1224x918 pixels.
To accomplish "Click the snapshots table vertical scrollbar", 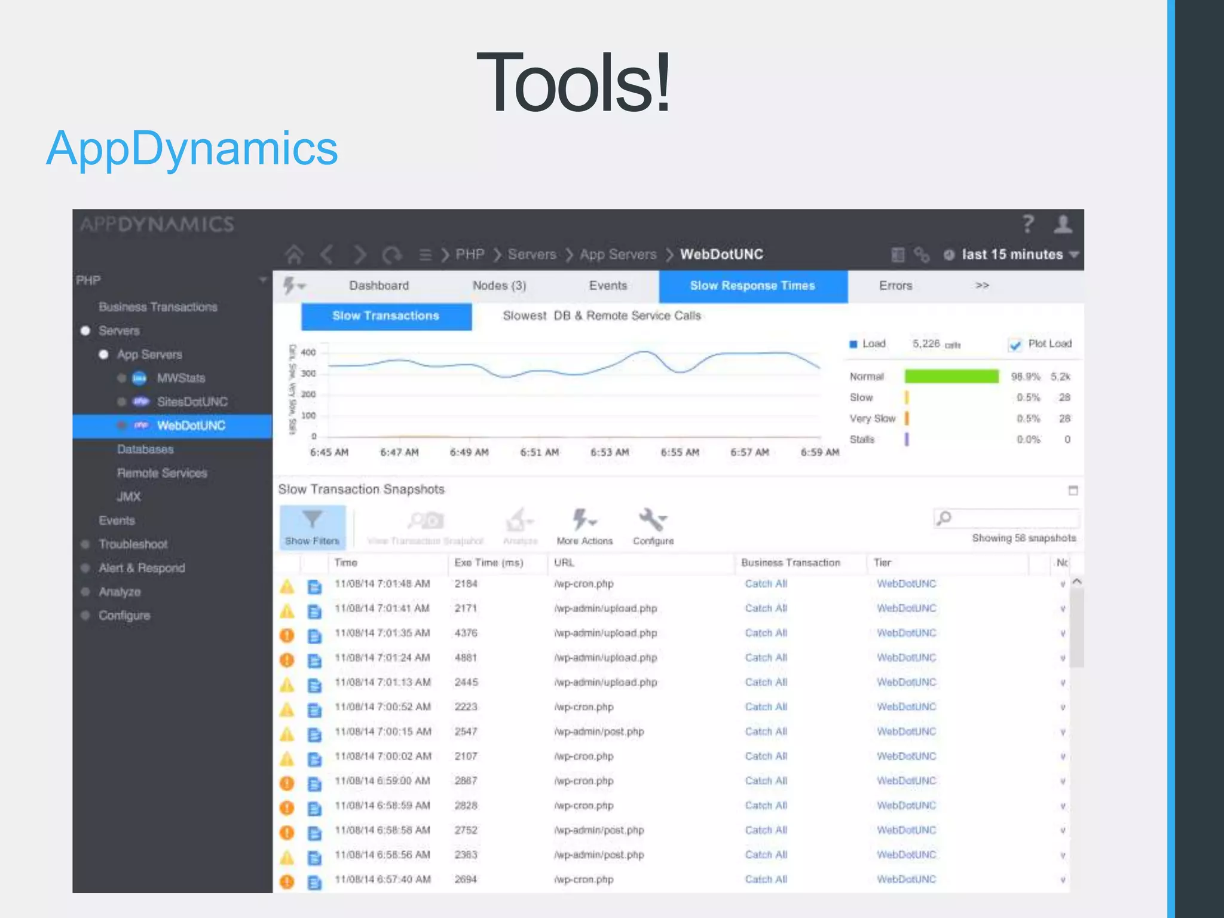I will (x=1077, y=628).
